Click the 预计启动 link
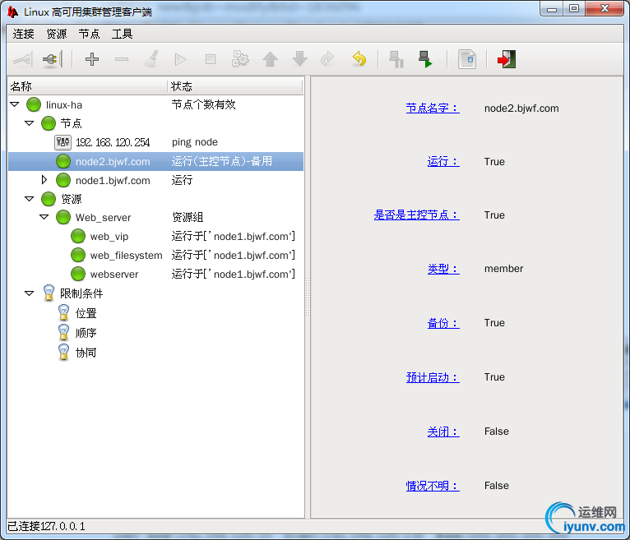 coord(433,377)
